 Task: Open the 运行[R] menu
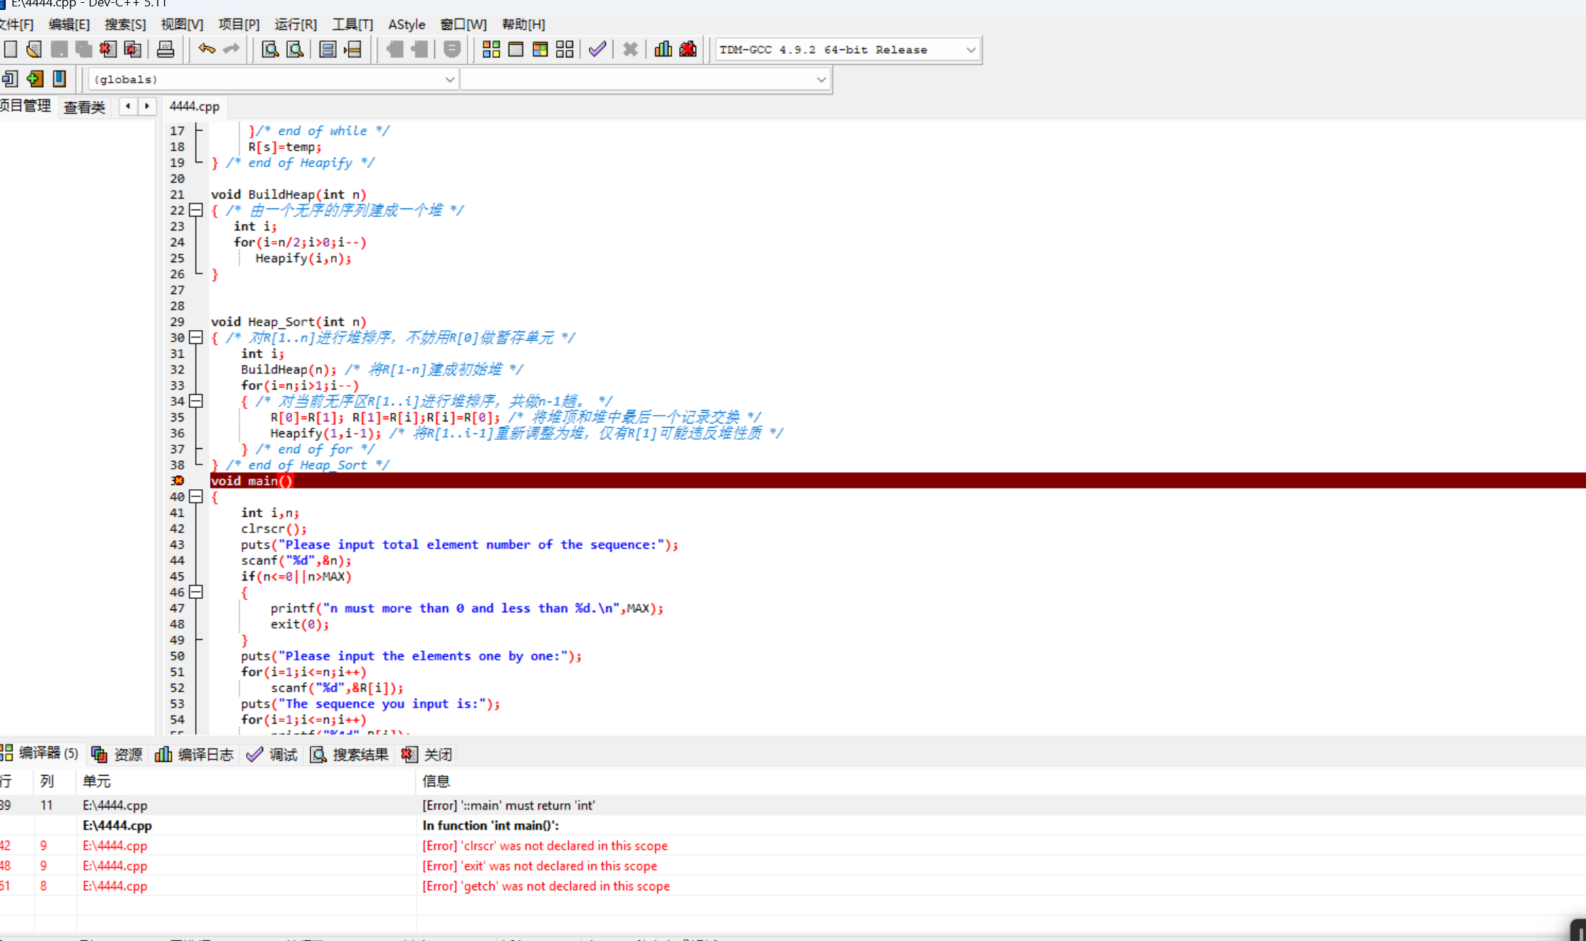(x=295, y=24)
